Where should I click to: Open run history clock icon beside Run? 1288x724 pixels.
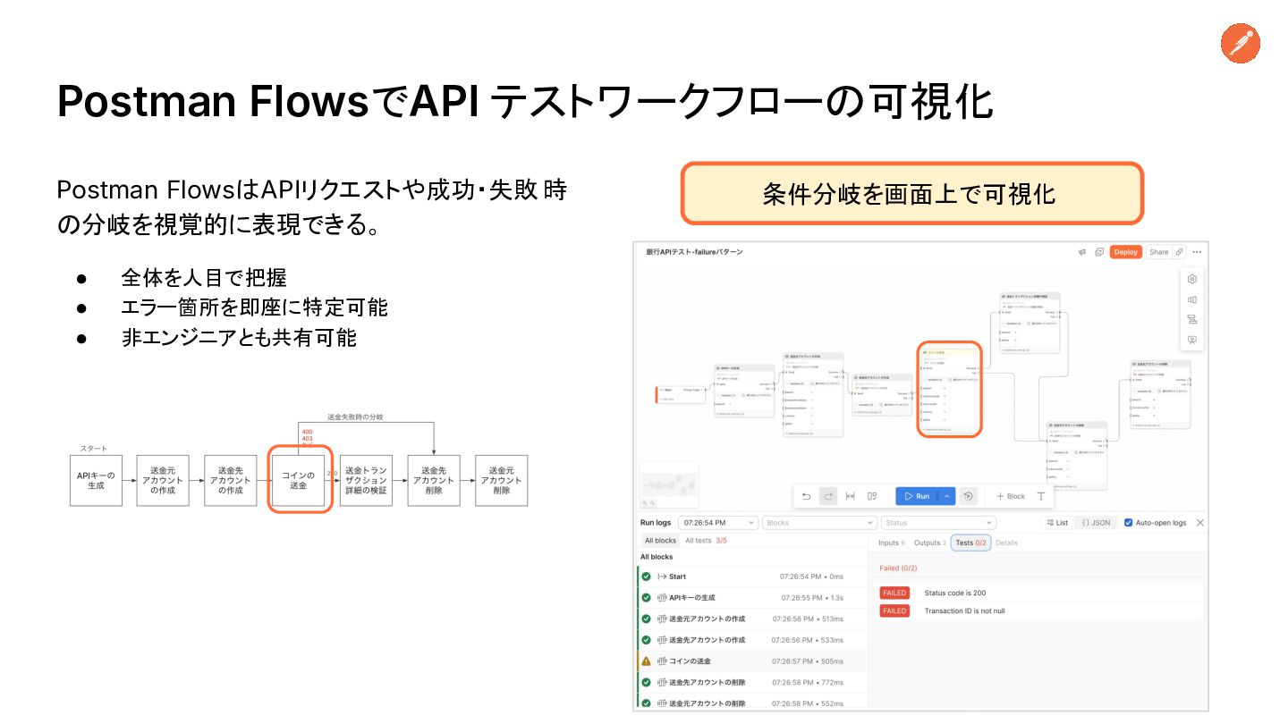(968, 496)
